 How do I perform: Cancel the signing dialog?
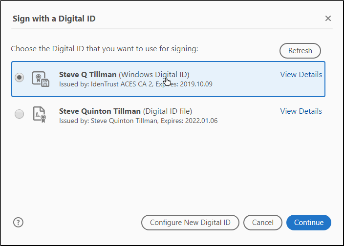click(x=262, y=223)
